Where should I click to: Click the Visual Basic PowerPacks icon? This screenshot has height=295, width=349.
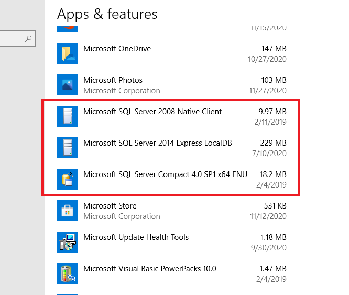(x=68, y=274)
